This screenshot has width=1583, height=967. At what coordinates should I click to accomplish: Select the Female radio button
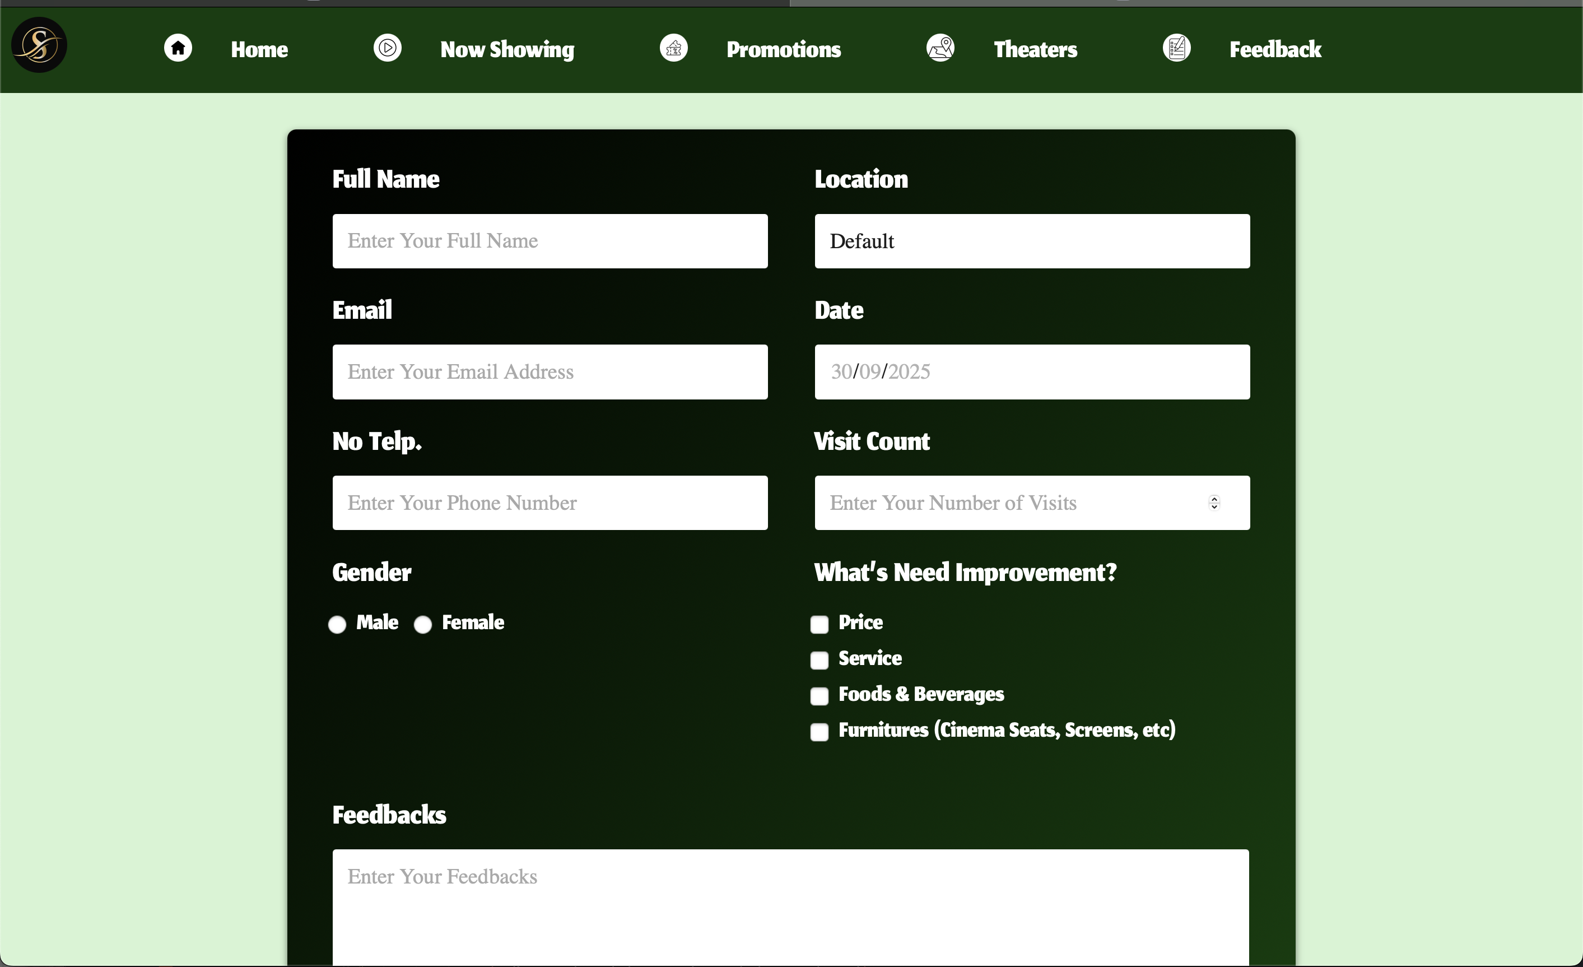click(x=423, y=624)
